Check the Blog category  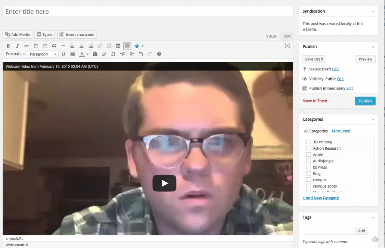pyautogui.click(x=308, y=174)
